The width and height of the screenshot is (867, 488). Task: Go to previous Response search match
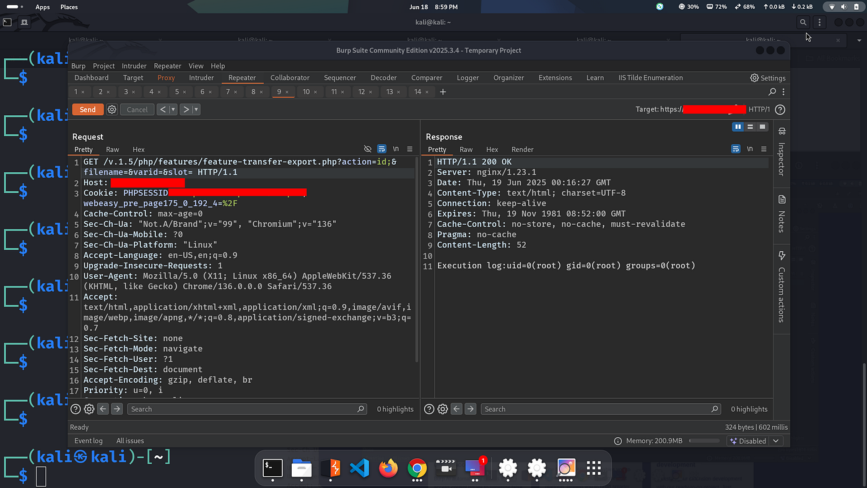click(456, 409)
